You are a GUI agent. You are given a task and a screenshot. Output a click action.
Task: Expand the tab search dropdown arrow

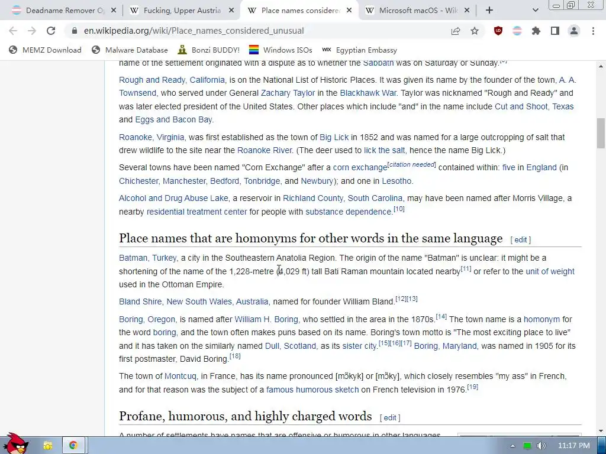[x=535, y=11]
